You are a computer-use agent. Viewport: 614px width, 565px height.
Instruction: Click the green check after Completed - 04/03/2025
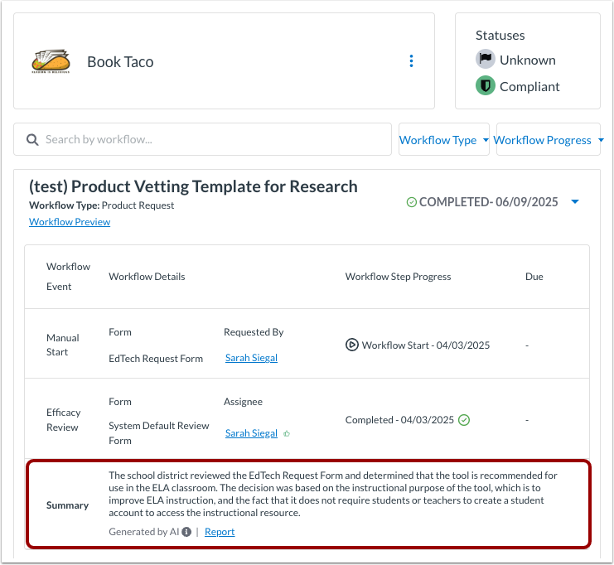click(x=464, y=420)
